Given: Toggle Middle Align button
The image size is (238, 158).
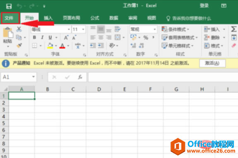Looking at the screenshot, I should click(x=101, y=29).
